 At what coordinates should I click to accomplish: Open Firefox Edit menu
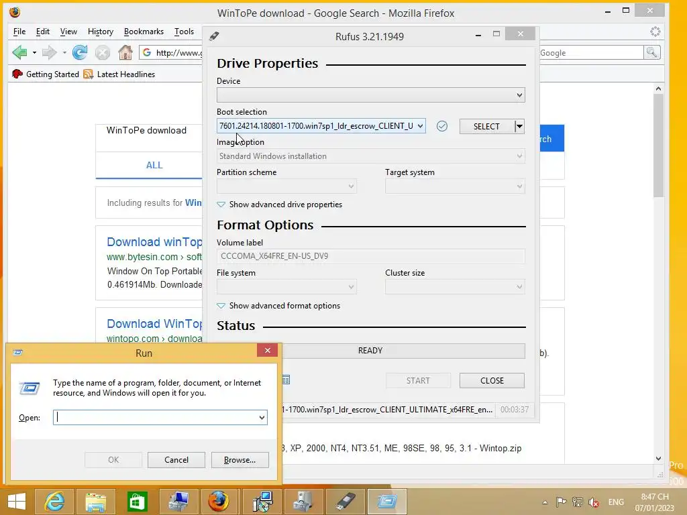click(42, 32)
